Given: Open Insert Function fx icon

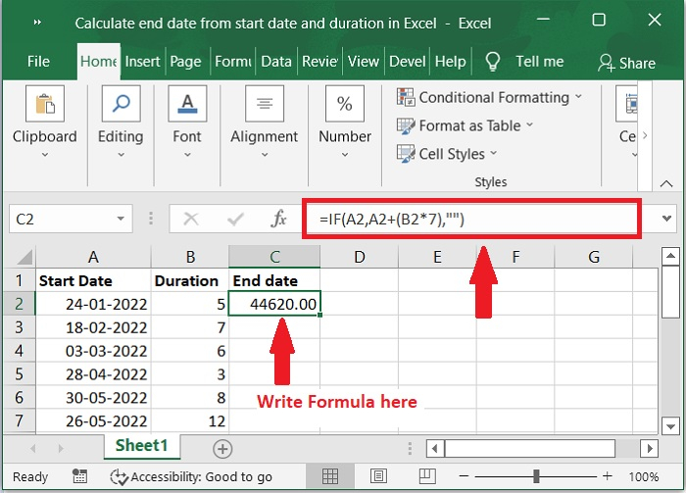Looking at the screenshot, I should (x=278, y=219).
